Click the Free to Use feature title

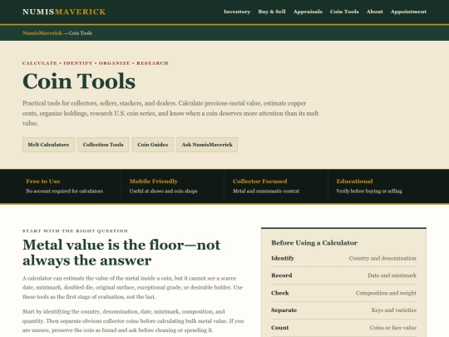click(x=43, y=181)
